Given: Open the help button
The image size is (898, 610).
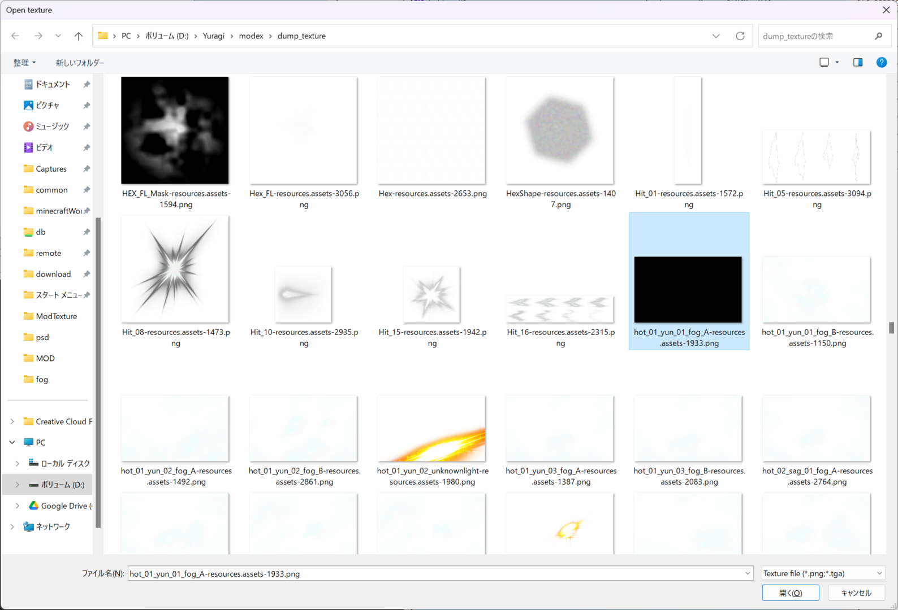Looking at the screenshot, I should coord(882,62).
